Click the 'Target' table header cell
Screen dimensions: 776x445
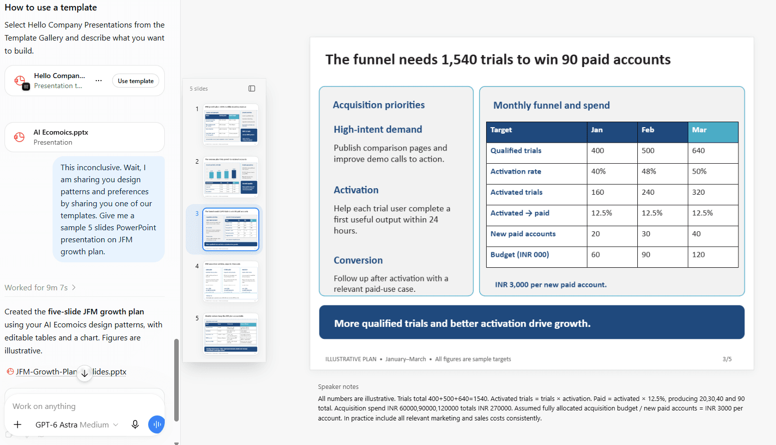(x=537, y=132)
